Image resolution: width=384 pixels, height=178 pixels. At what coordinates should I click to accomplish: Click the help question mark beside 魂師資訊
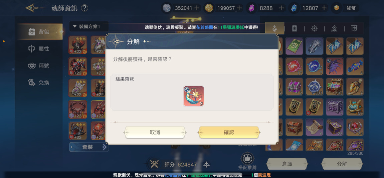(x=84, y=8)
